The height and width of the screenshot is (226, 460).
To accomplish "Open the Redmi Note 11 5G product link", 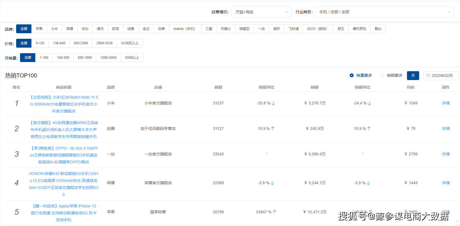I will pos(64,104).
